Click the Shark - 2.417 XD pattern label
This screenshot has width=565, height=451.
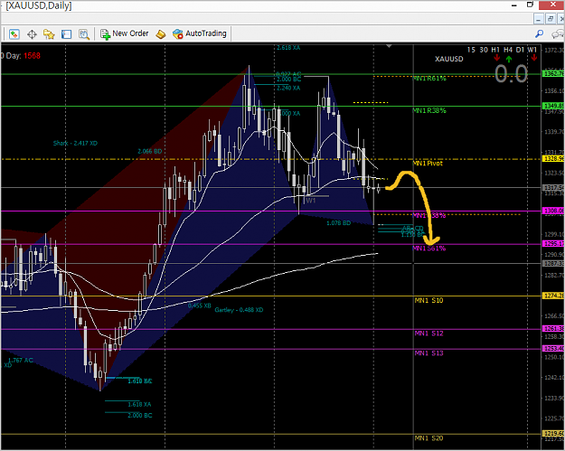[75, 144]
